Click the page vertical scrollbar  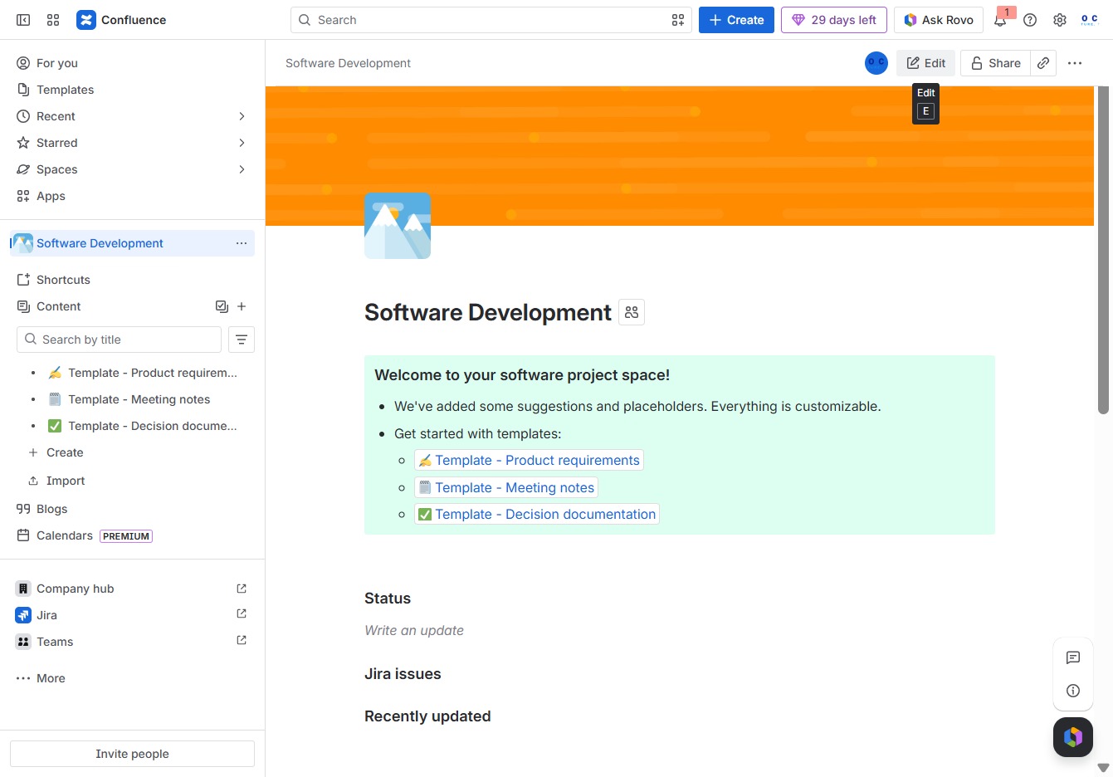[1103, 250]
